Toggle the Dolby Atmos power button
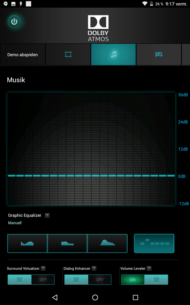Screen dimensions: 190x305 (x=14, y=22)
